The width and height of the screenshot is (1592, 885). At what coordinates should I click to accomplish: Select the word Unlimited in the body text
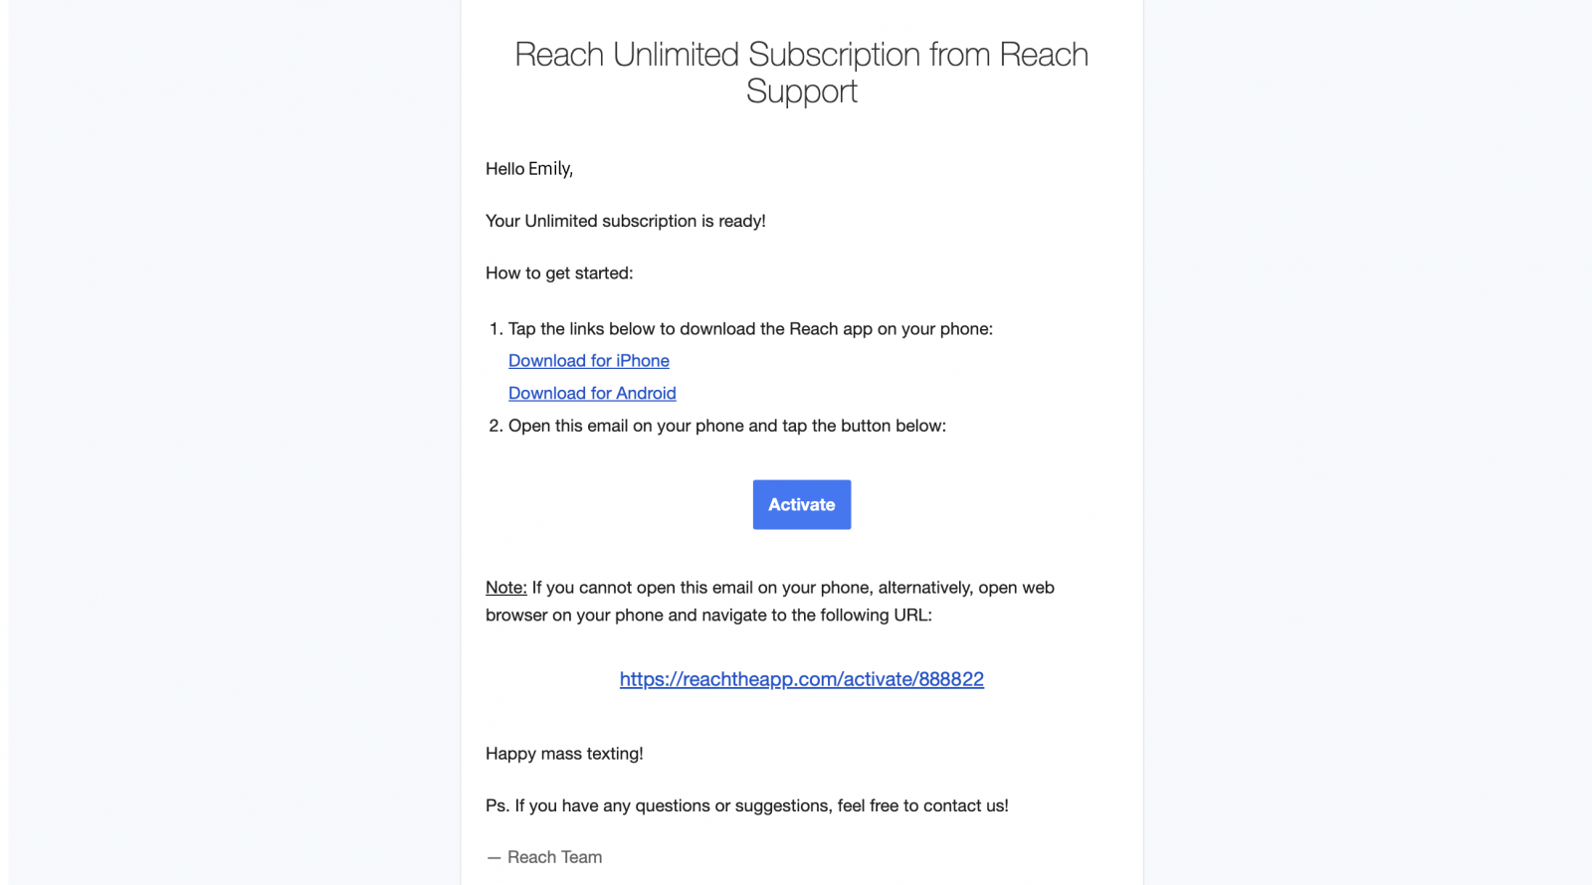click(558, 221)
